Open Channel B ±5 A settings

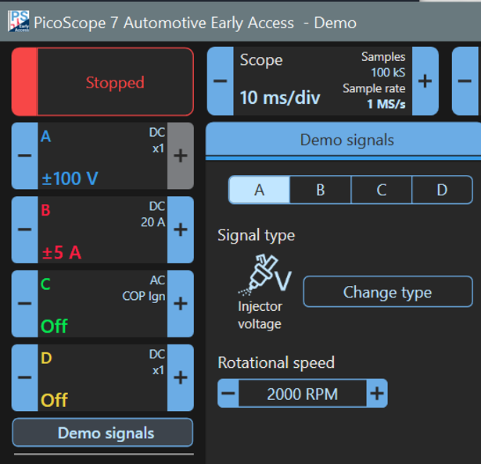pos(102,230)
